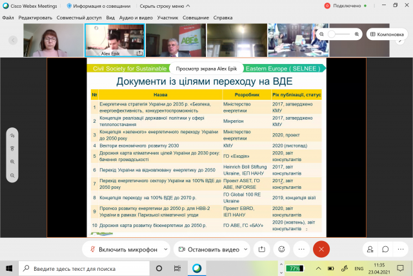
Task: Open the chat panel icon
Action: (x=385, y=249)
